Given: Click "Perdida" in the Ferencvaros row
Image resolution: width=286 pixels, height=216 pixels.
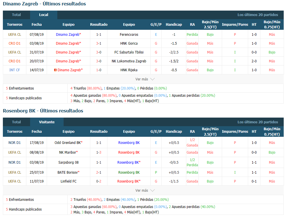Looking at the screenshot, I should coord(192,35).
